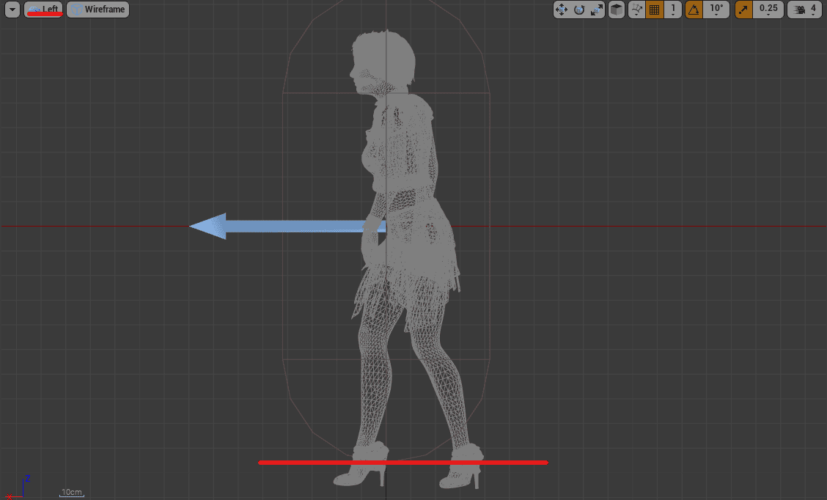
Task: Select the Translate transform tool
Action: point(562,10)
